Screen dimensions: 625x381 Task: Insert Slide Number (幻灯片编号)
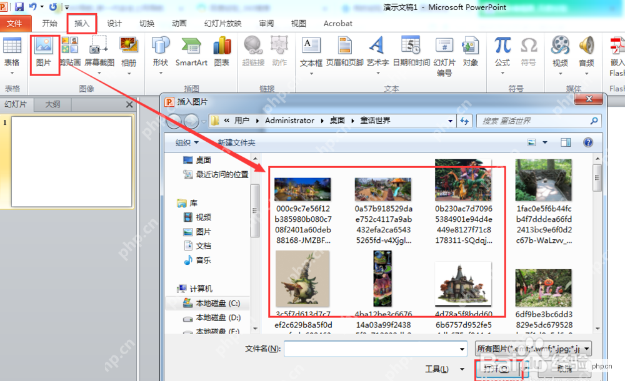[x=444, y=57]
